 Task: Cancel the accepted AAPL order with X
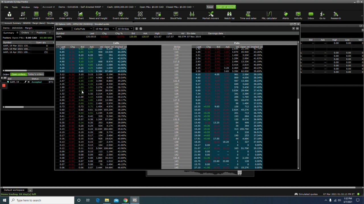tap(28, 82)
